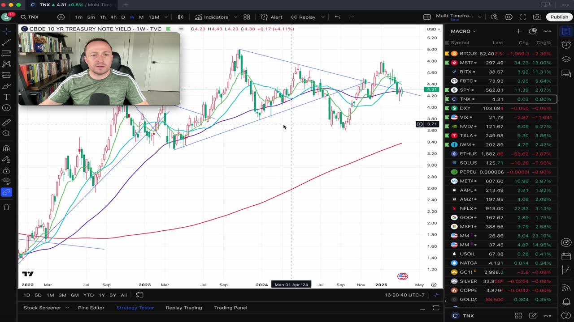Open the time axis settings gear
This screenshot has width=574, height=322.
point(434,285)
